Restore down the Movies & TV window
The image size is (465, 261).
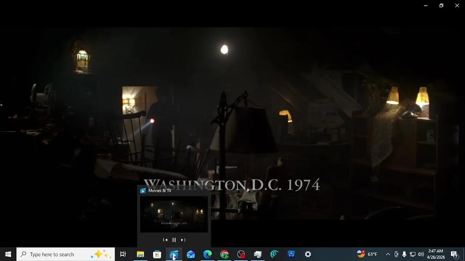coord(441,5)
